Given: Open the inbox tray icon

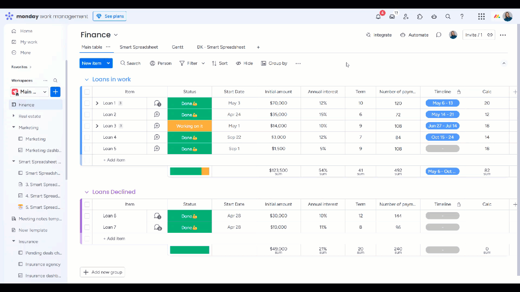Looking at the screenshot, I should click(x=392, y=17).
